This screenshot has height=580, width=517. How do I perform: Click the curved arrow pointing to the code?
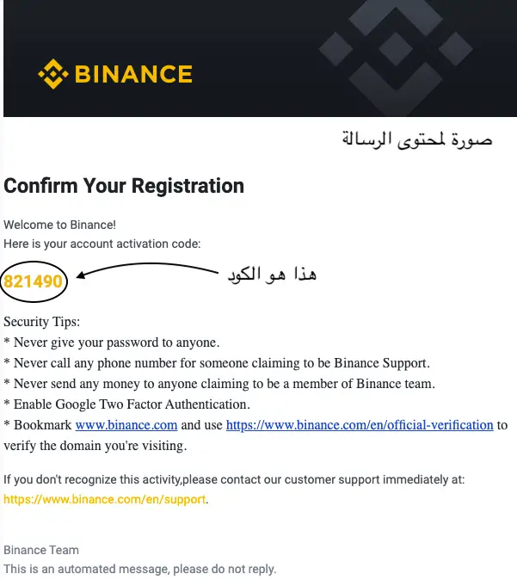pyautogui.click(x=147, y=270)
